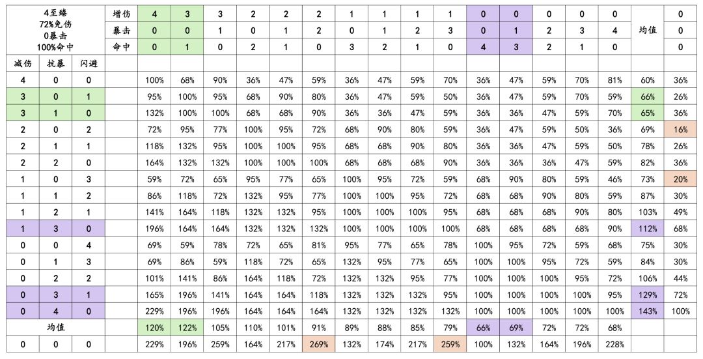
Task: Select the 均值 label in bottom-left row
Action: (x=55, y=328)
